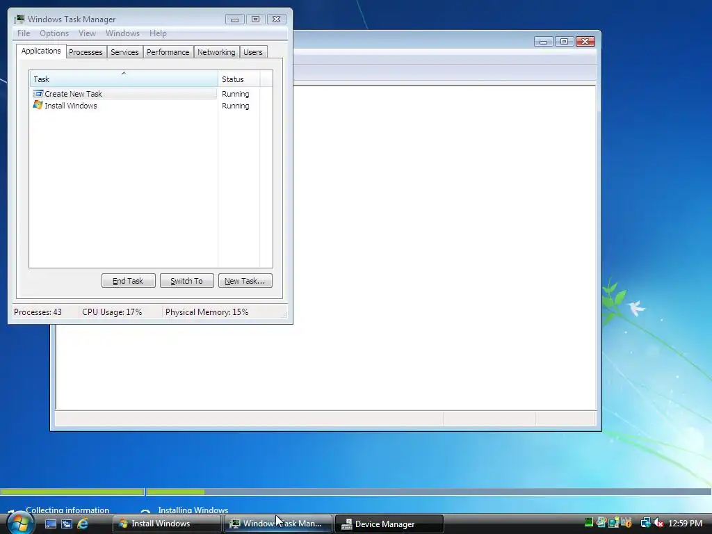
Task: Open the network connection tray icon
Action: click(645, 522)
